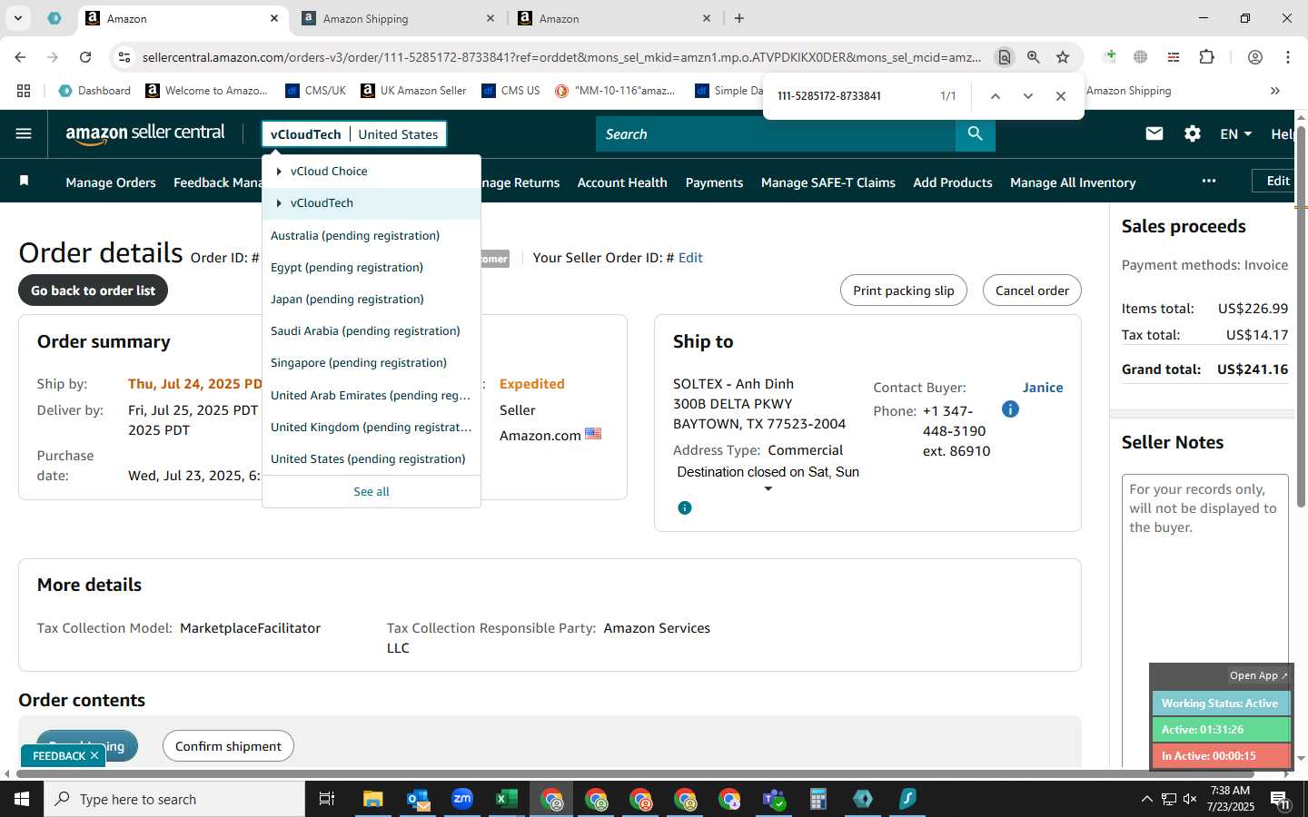Screen dimensions: 1308x817
Task: Click the Confirm shipment button
Action: click(x=228, y=746)
